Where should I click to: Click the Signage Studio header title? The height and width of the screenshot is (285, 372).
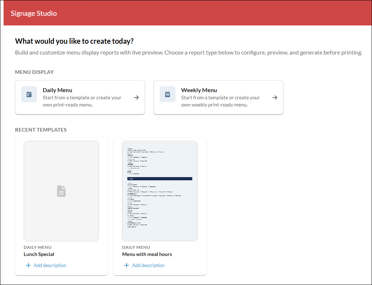pos(34,13)
